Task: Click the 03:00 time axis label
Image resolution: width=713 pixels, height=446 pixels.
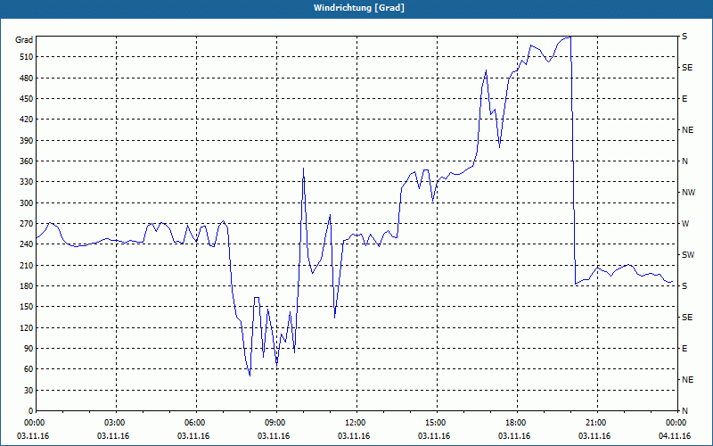Action: pos(114,423)
